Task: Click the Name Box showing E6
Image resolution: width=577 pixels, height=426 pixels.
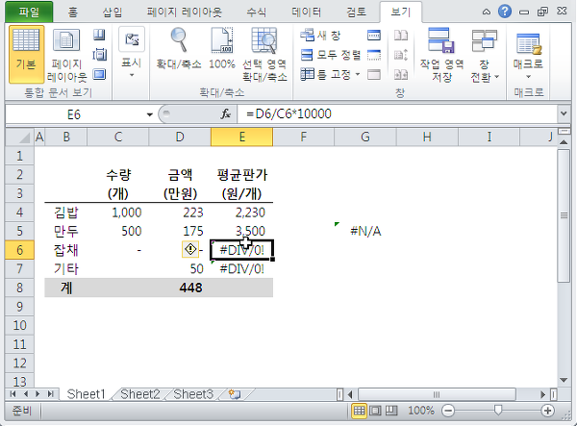Action: pyautogui.click(x=74, y=114)
